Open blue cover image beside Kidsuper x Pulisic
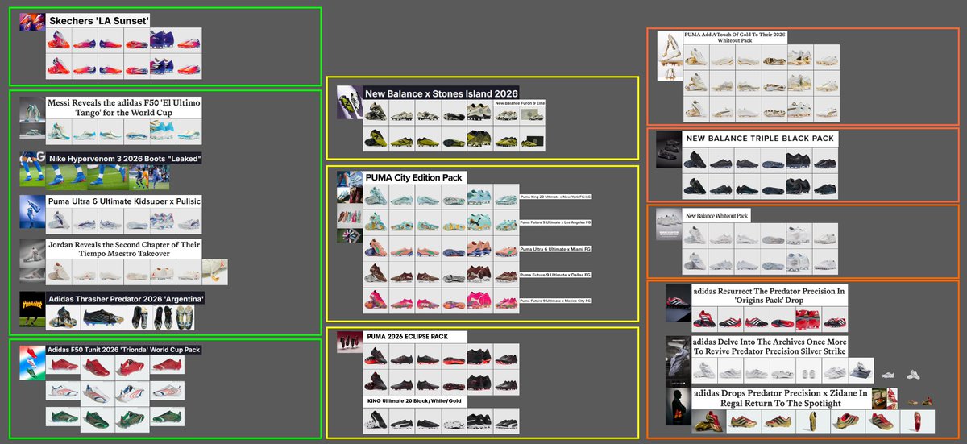 pyautogui.click(x=32, y=212)
